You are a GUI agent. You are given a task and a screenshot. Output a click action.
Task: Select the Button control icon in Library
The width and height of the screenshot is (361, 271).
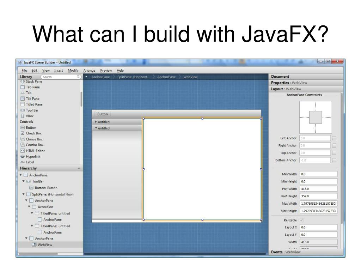pyautogui.click(x=22, y=127)
